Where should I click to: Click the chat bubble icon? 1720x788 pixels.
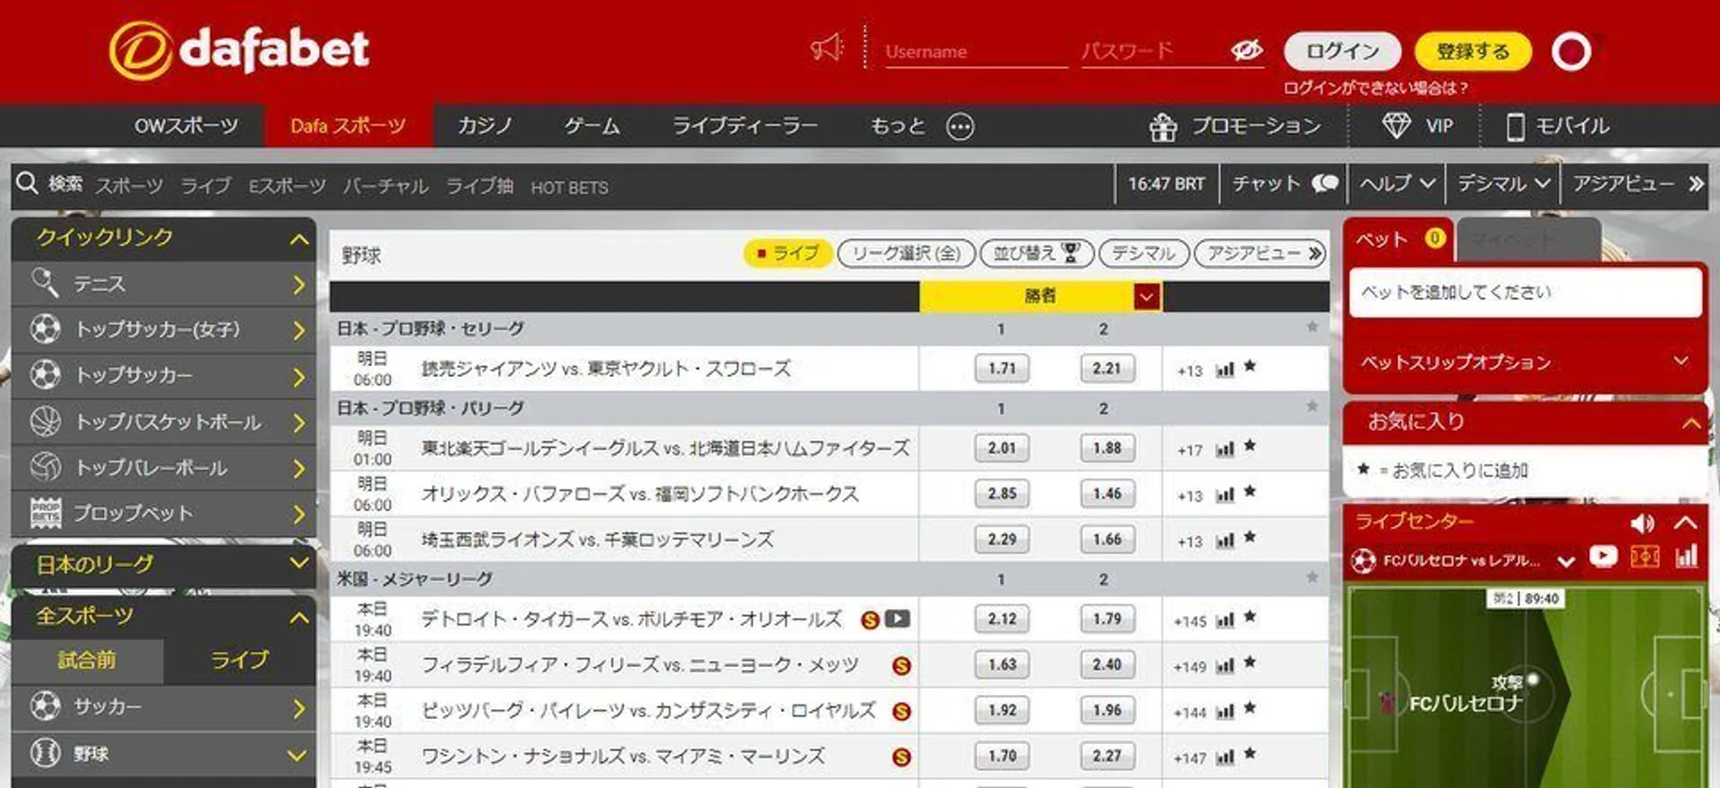1325,184
